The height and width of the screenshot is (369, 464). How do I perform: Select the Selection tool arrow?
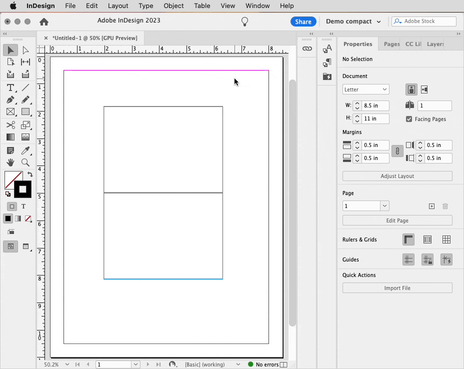point(10,50)
